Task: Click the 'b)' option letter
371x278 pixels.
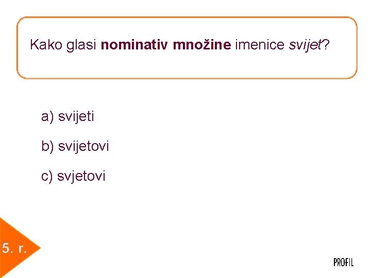Action: coord(47,147)
